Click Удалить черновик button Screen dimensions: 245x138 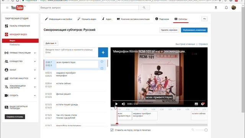click(x=169, y=30)
